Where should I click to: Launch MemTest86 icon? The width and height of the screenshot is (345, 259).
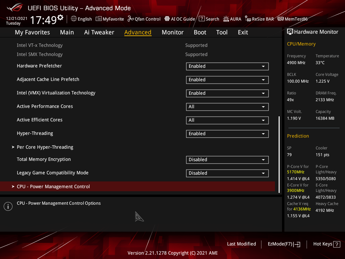[281, 19]
